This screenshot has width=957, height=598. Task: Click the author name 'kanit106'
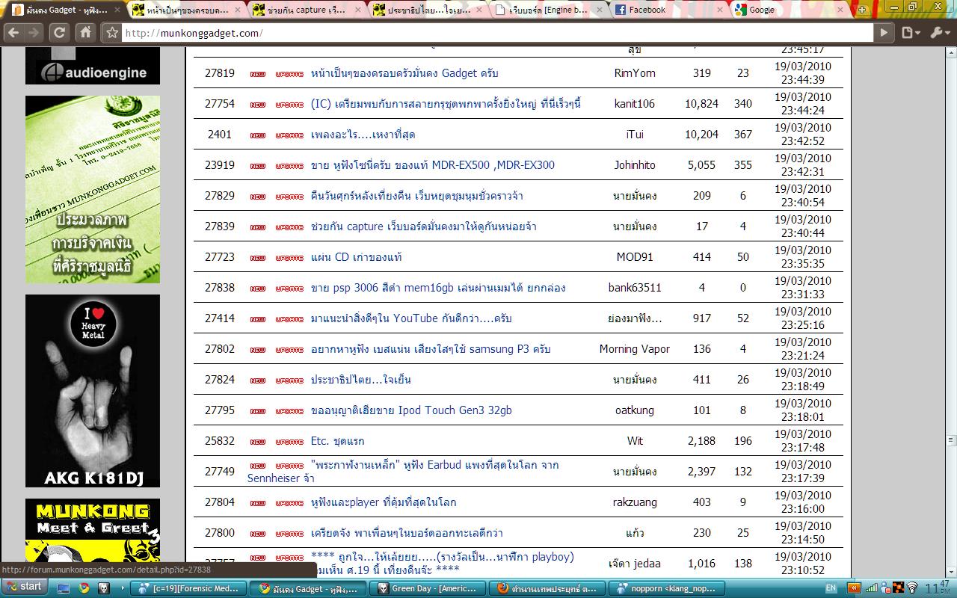pos(635,104)
